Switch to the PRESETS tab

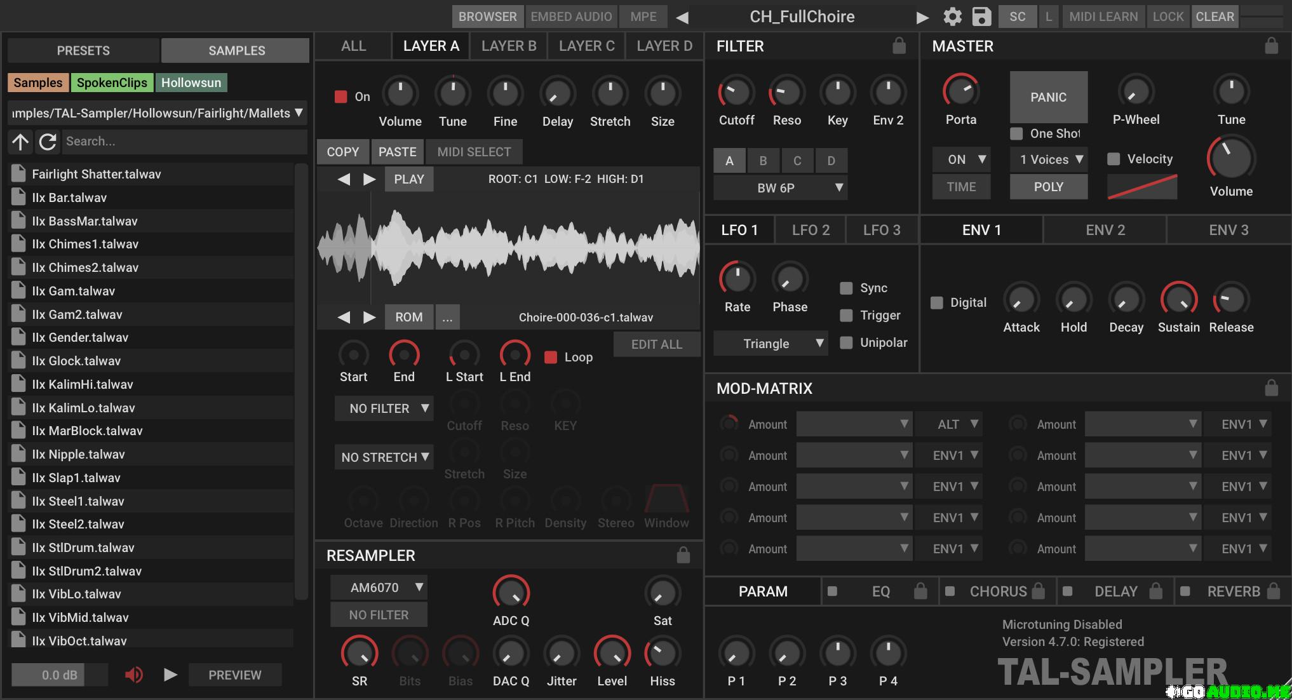(x=83, y=50)
